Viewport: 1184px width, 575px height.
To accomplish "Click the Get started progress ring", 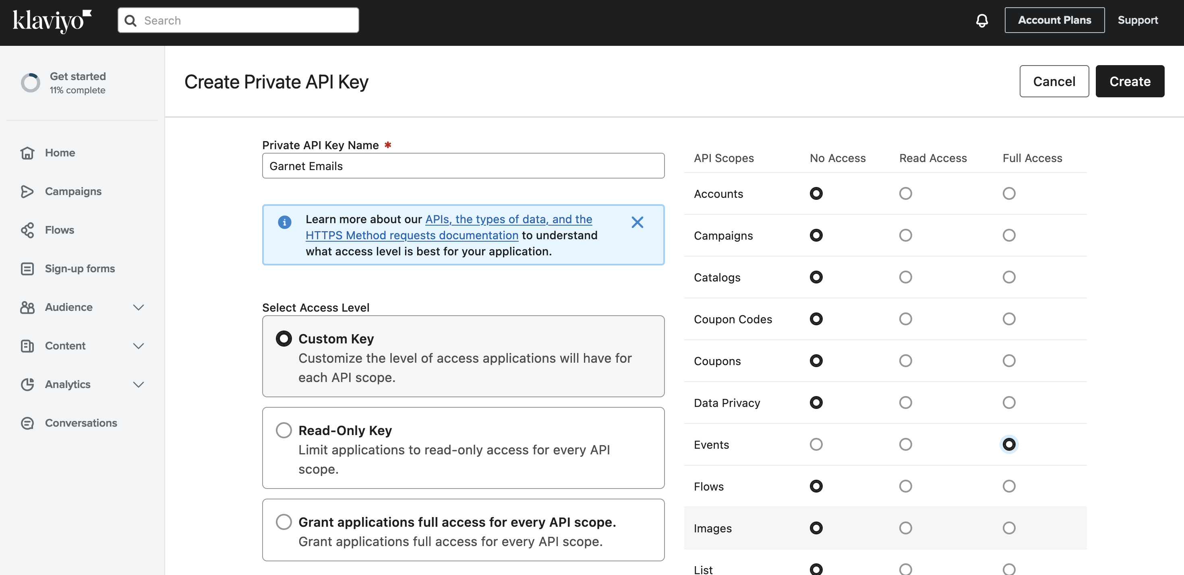I will [30, 83].
